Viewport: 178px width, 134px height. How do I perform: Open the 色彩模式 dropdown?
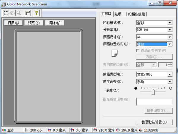coord(170,23)
